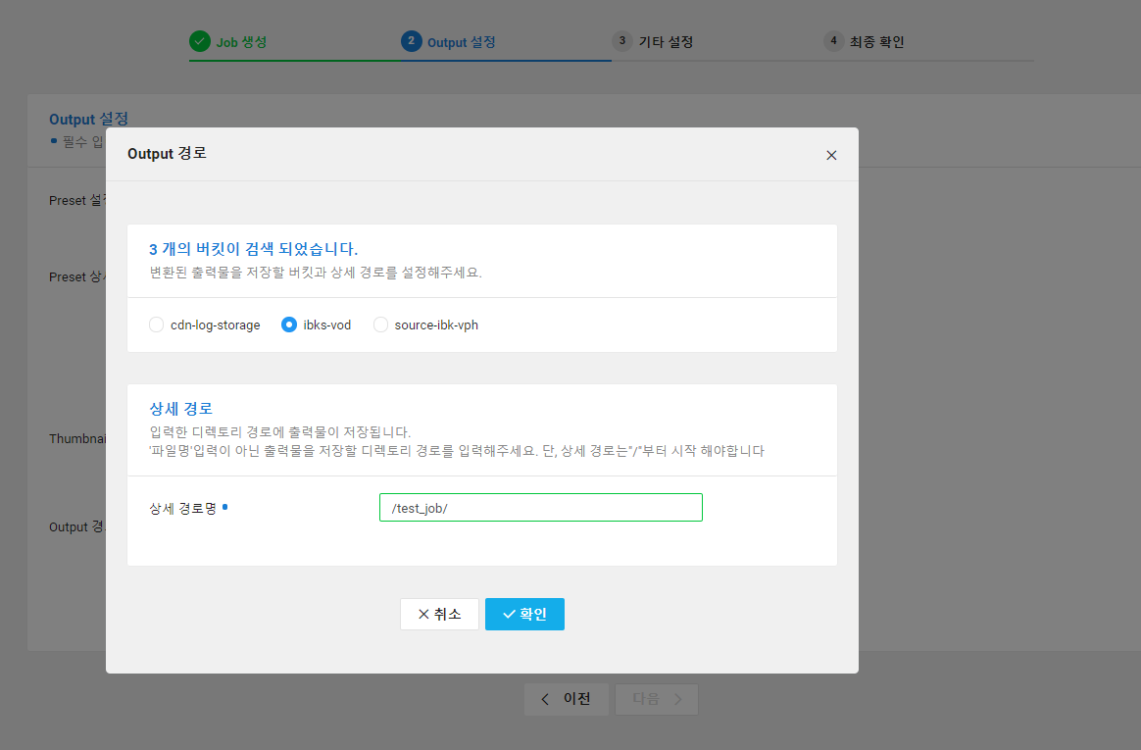Image resolution: width=1141 pixels, height=750 pixels.
Task: Go to the 기타 설정 step
Action: pyautogui.click(x=666, y=42)
